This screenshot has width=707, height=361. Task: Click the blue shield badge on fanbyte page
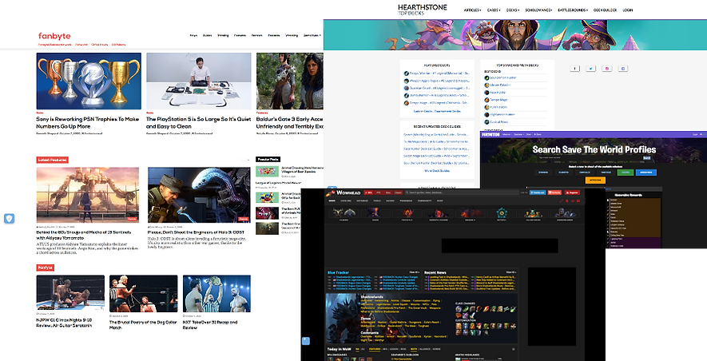9,219
